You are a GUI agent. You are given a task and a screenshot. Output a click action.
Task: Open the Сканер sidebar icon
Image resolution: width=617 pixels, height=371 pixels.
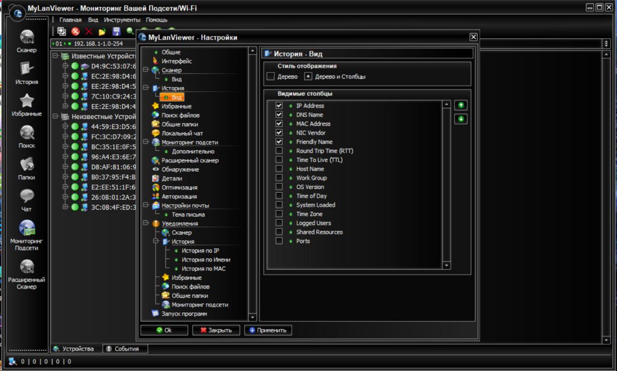[27, 38]
